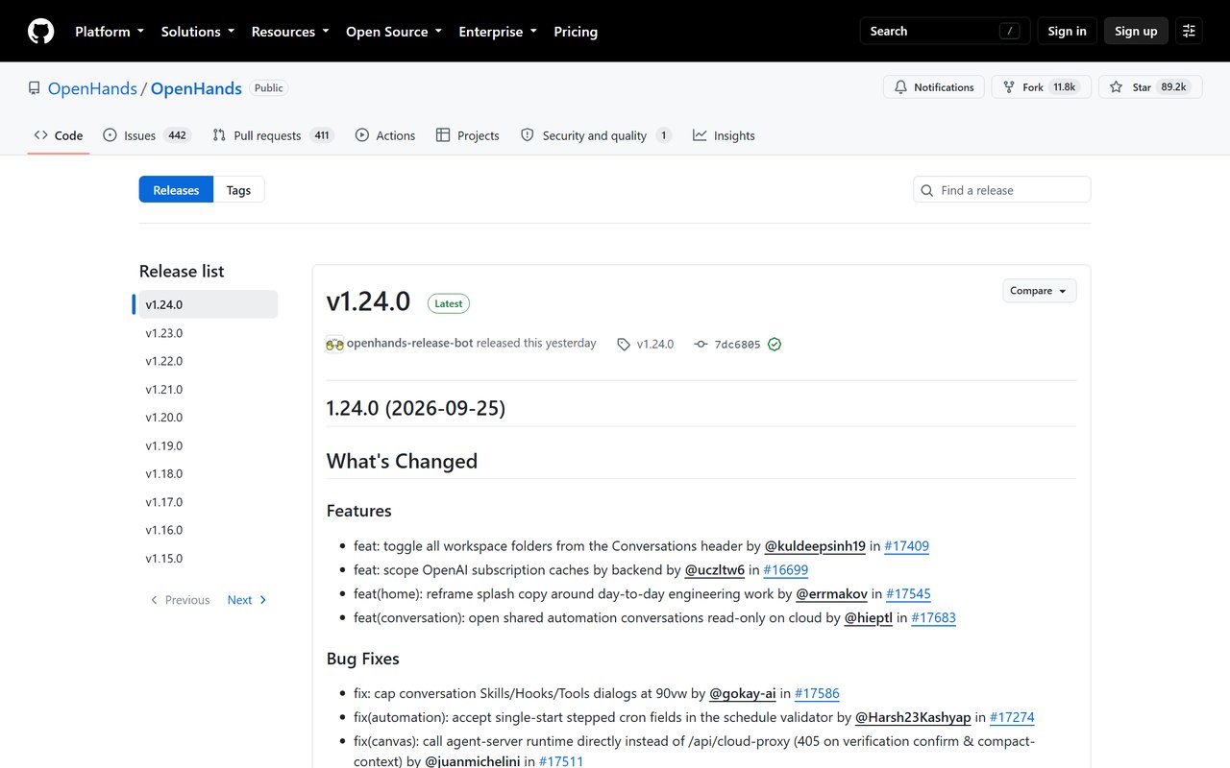Open the GitHub homepage logo
Image resolution: width=1230 pixels, height=768 pixels.
click(40, 32)
